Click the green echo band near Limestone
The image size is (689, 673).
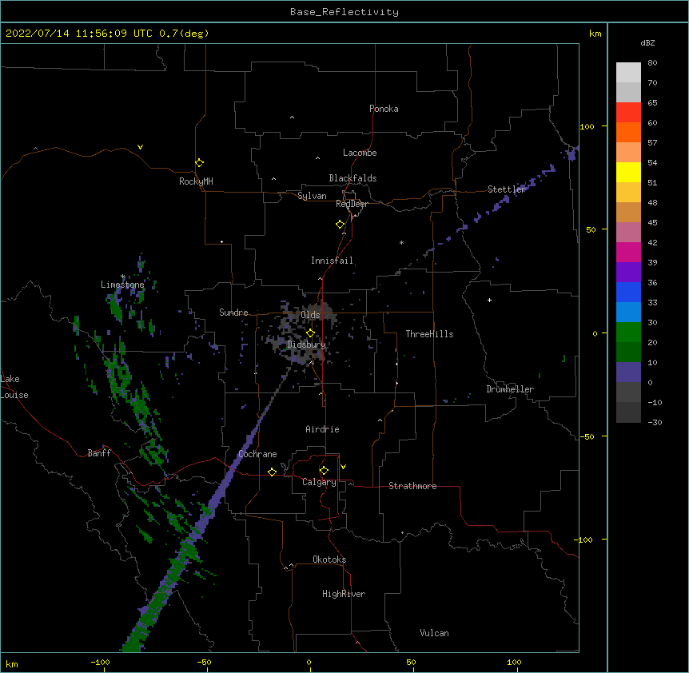(x=116, y=308)
